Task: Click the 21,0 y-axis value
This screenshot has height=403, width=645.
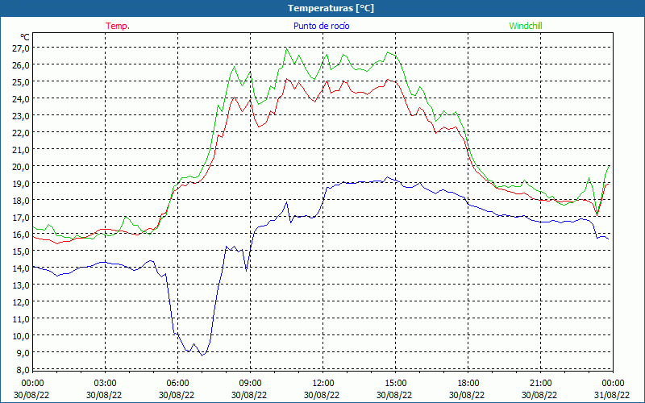Action: pyautogui.click(x=21, y=150)
